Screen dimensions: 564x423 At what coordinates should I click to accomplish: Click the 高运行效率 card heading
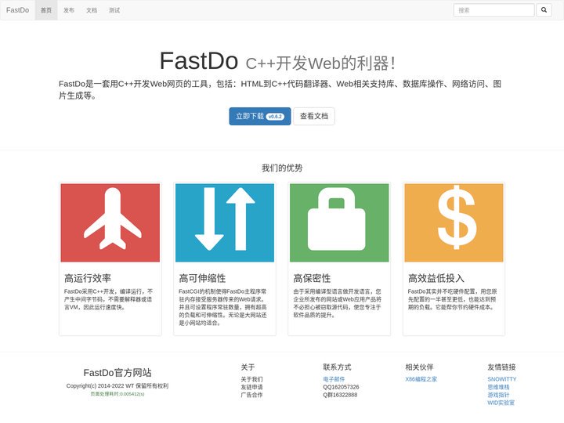[x=88, y=278]
